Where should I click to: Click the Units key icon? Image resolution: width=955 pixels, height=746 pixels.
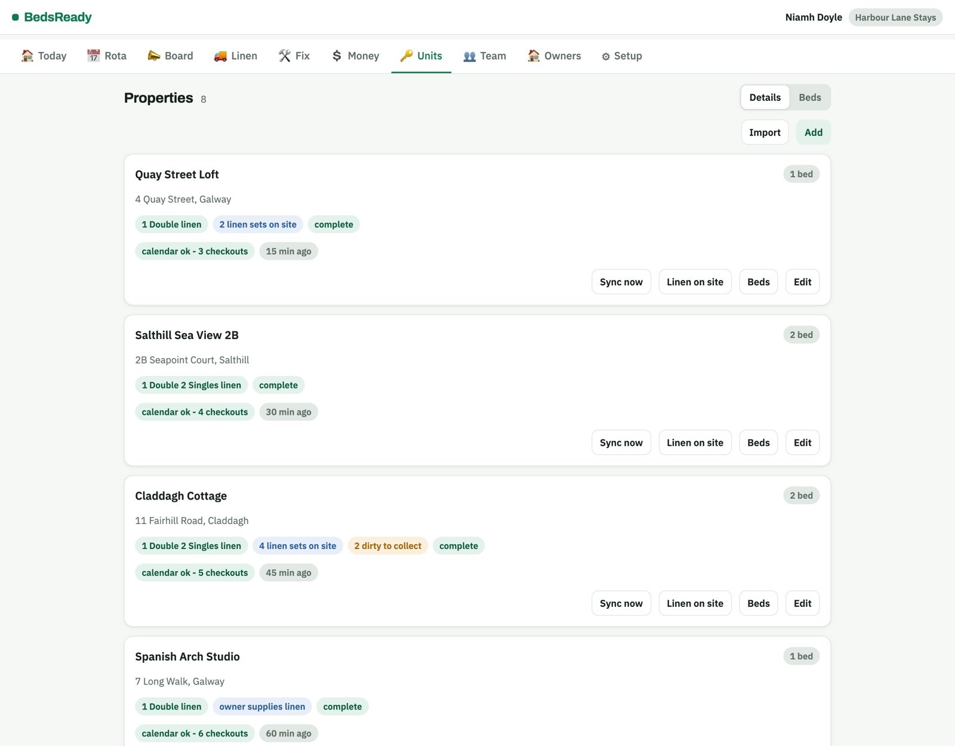tap(406, 56)
